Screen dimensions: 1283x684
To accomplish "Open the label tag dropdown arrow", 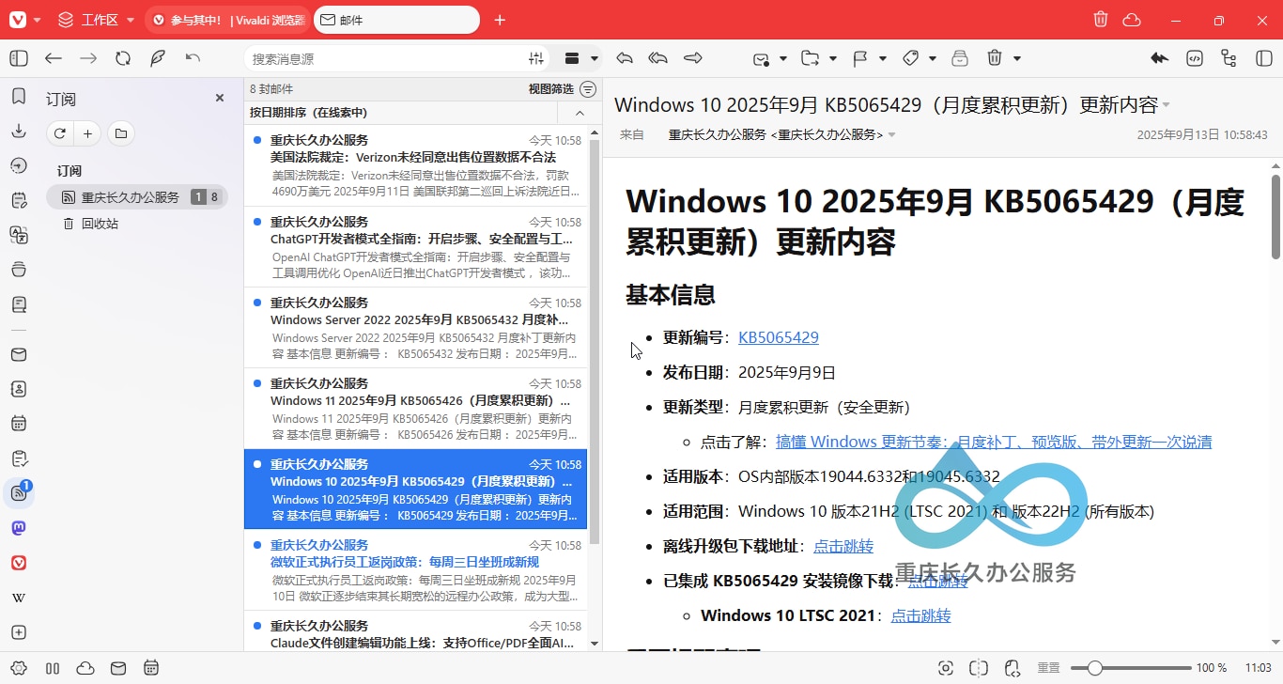I will click(x=933, y=59).
